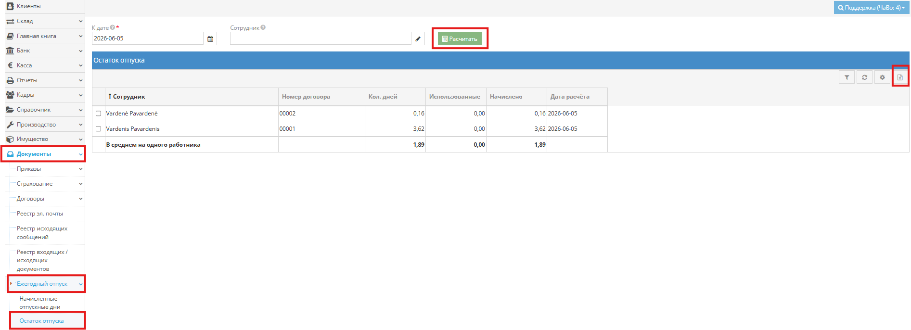Click the pencil icon beside Сотрудник field

coord(418,38)
